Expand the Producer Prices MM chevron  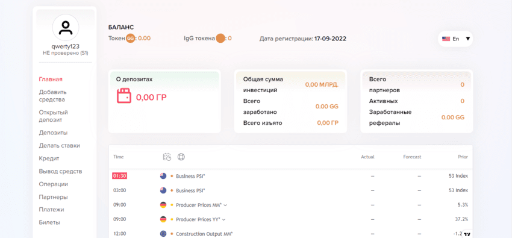point(225,205)
